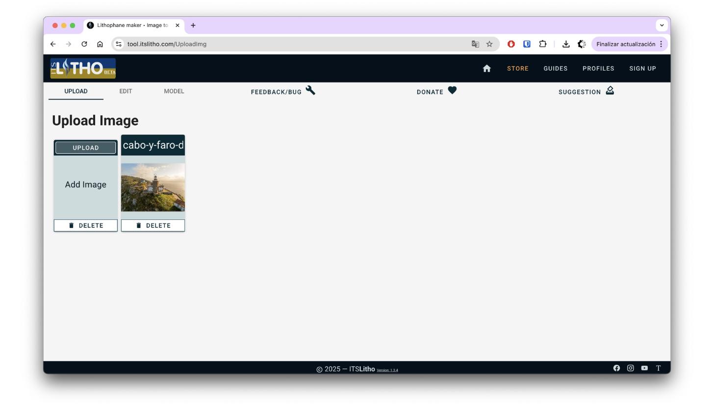
Task: Click the home icon in site navbar
Action: [486, 69]
